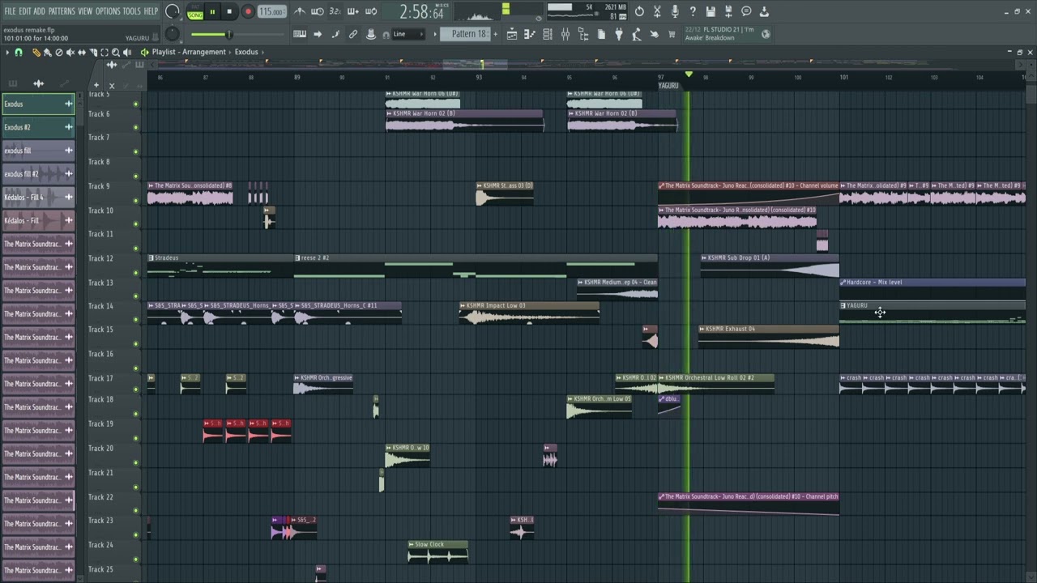Viewport: 1037px width, 583px height.
Task: Click the one-click audio recording microphone
Action: point(675,11)
